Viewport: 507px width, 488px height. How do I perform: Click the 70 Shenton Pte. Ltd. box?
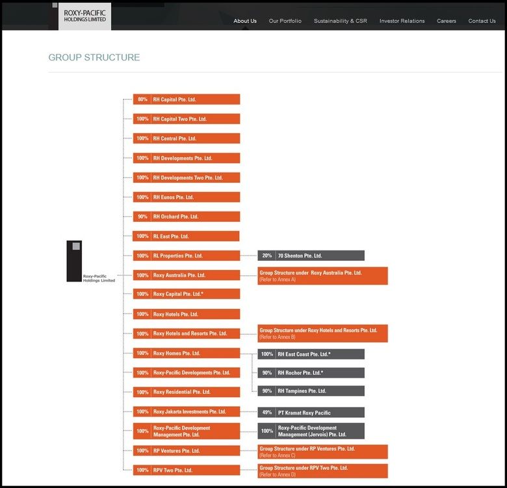311,256
